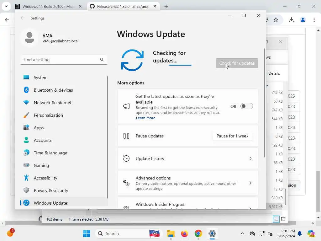Click the Update history clock icon
The height and width of the screenshot is (241, 321).
click(126, 158)
